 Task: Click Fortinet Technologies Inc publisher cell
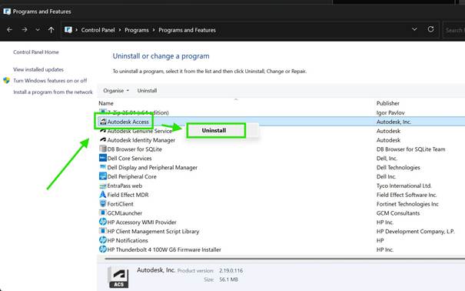(x=407, y=204)
